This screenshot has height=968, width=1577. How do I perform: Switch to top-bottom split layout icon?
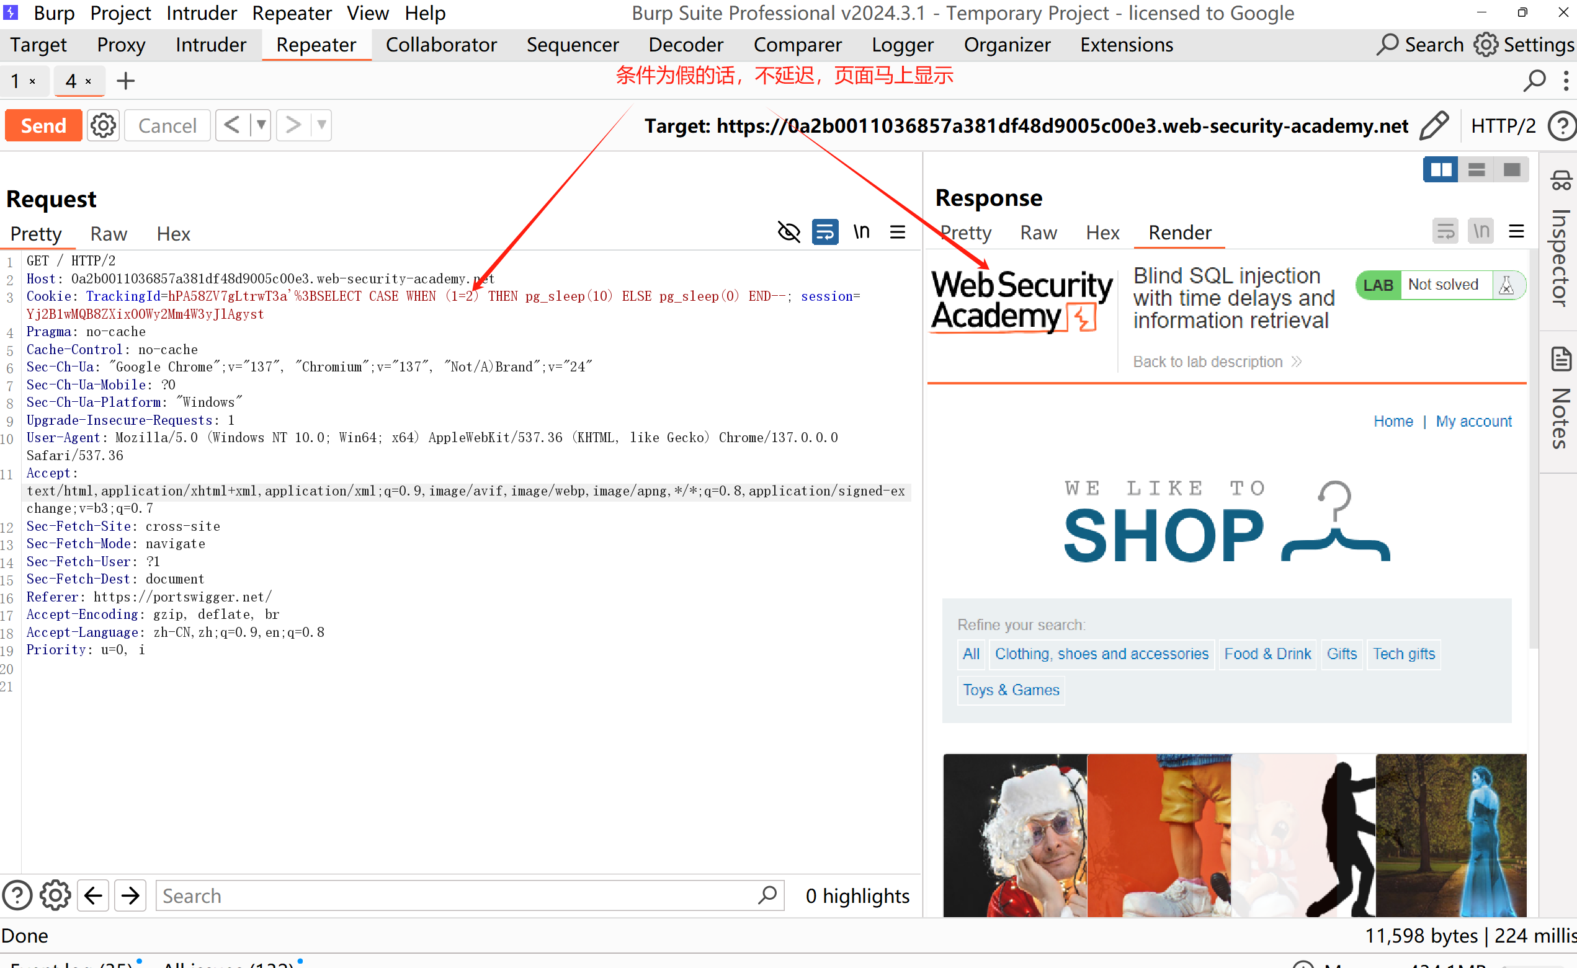(x=1476, y=170)
